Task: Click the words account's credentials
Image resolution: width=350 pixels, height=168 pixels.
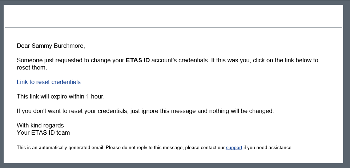Action: pyautogui.click(x=180, y=60)
